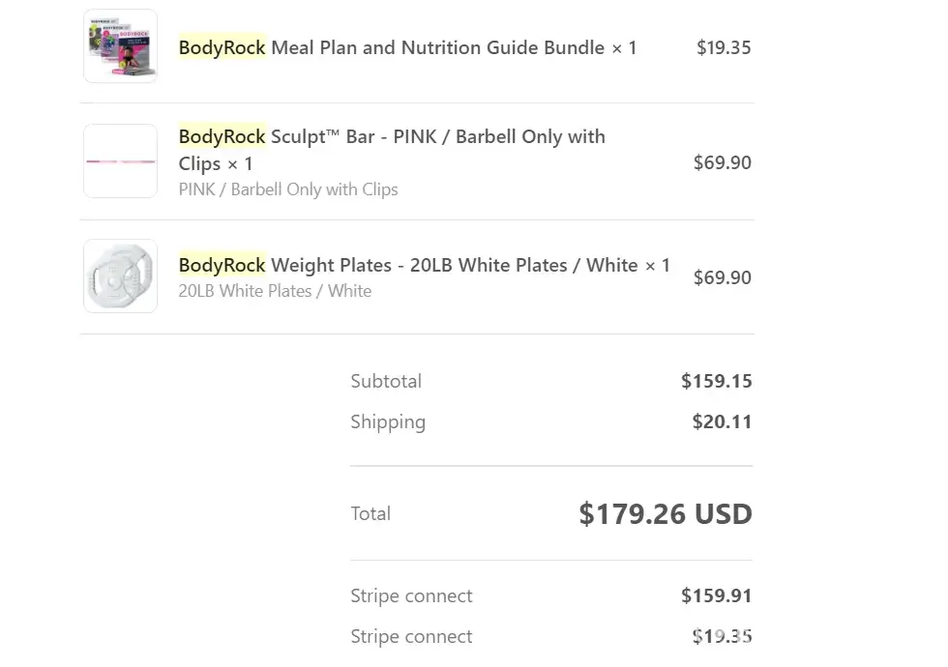
Task: Click the second Stripe connect label
Action: (x=411, y=636)
